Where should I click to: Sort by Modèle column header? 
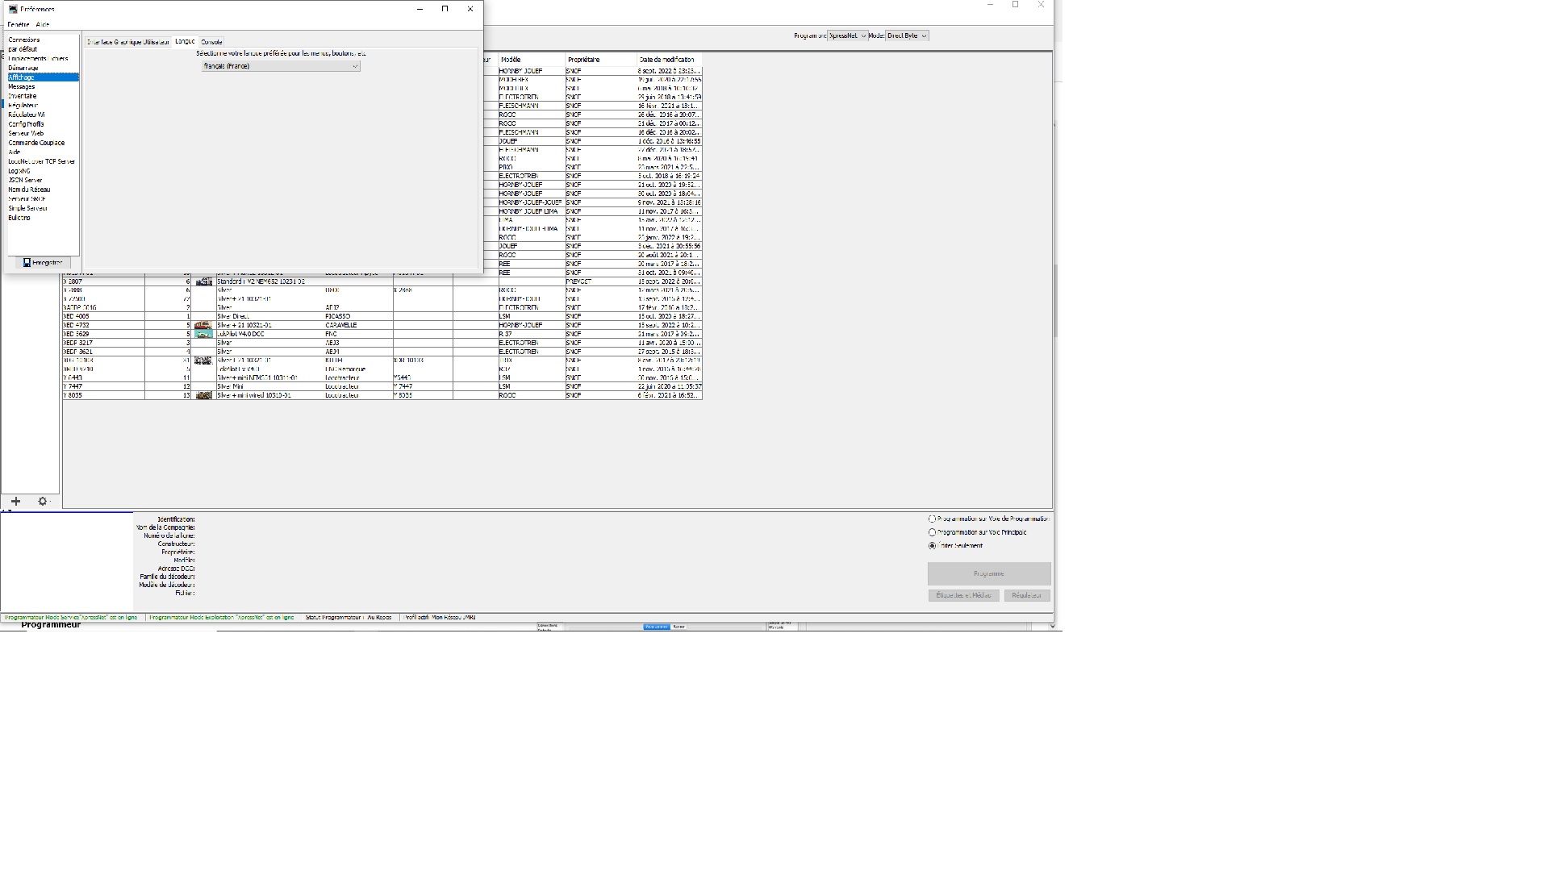pyautogui.click(x=531, y=60)
